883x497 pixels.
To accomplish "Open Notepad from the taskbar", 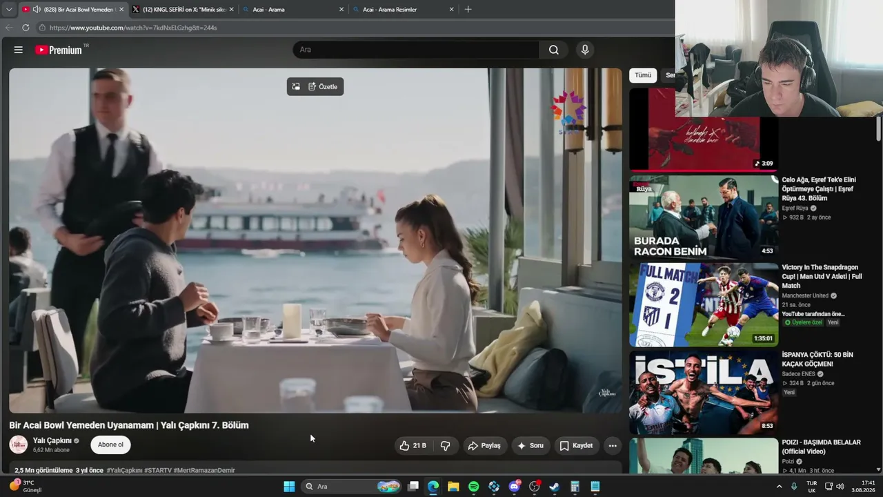I will tap(595, 487).
